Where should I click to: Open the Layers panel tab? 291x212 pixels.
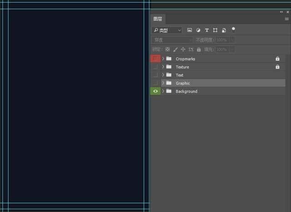(x=158, y=19)
